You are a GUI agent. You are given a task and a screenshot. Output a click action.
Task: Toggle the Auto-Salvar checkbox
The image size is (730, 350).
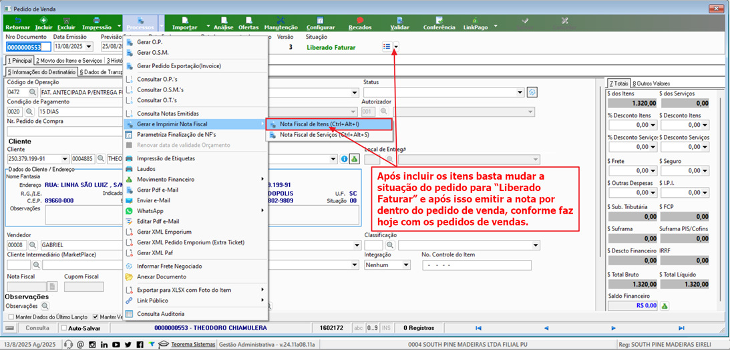point(63,328)
